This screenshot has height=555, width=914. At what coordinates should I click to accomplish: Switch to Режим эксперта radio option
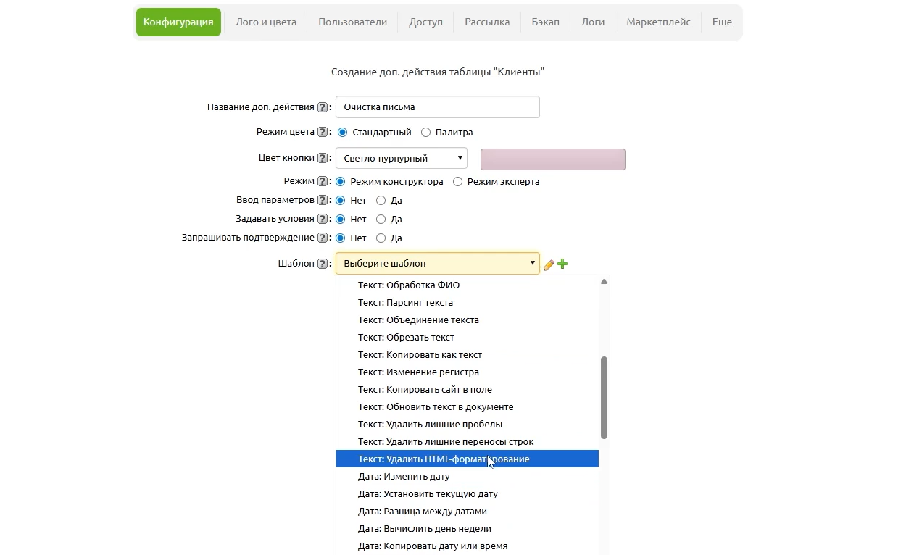click(457, 182)
